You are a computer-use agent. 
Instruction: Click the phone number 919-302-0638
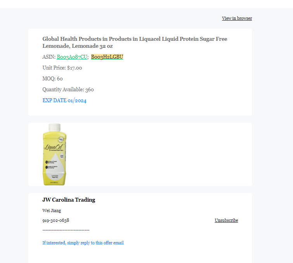pyautogui.click(x=55, y=220)
